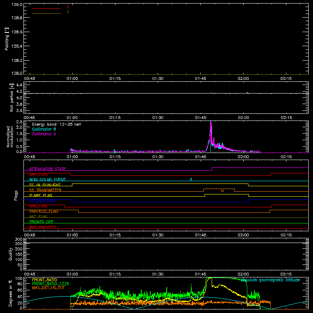Click the 100 tick on Degrees axis
Screen dimensions: 313x313
tap(18, 279)
